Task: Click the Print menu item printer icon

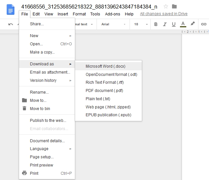Action: pos(24,173)
